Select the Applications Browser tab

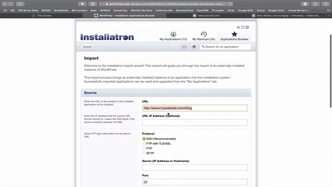point(234,36)
